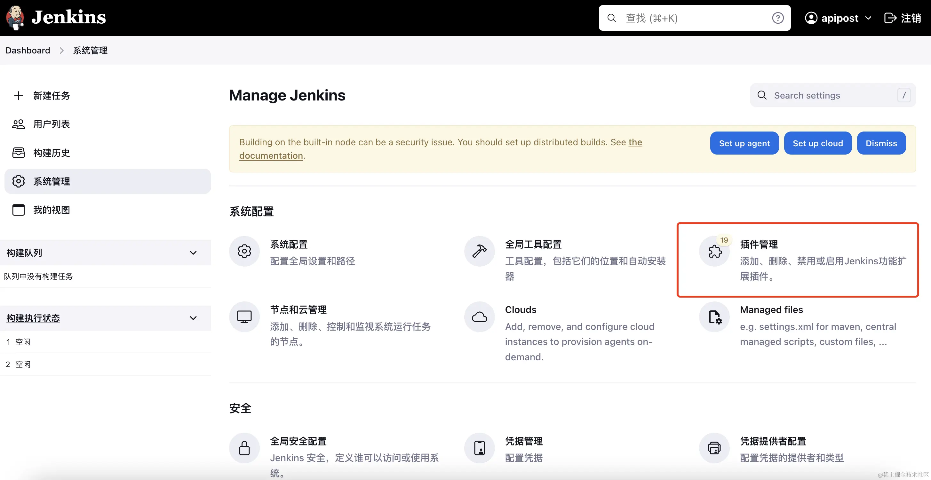Focus the top search box 查找
This screenshot has width=931, height=480.
(694, 18)
